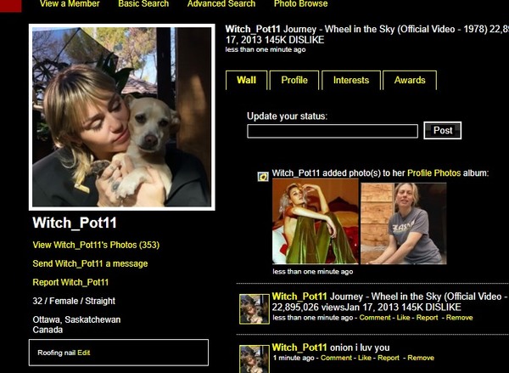509x373 pixels.
Task: Go to the Awards tab
Action: 410,81
